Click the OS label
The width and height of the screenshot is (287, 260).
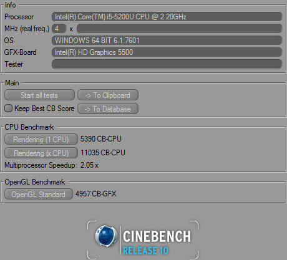pyautogui.click(x=9, y=41)
